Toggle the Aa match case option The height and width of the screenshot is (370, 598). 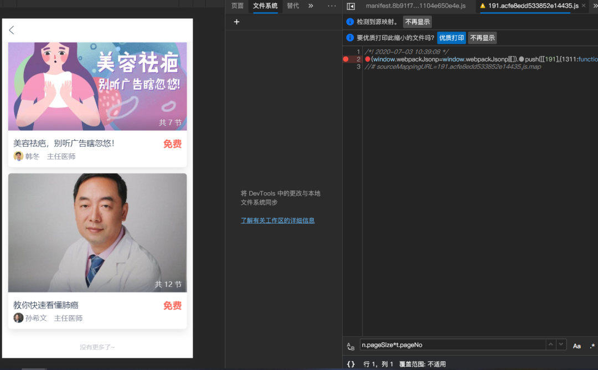[576, 346]
